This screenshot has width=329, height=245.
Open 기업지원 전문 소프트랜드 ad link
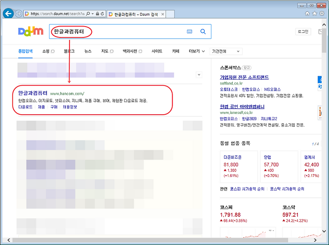[244, 77]
